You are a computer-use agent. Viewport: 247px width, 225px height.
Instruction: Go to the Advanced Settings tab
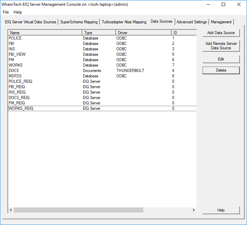pos(191,22)
